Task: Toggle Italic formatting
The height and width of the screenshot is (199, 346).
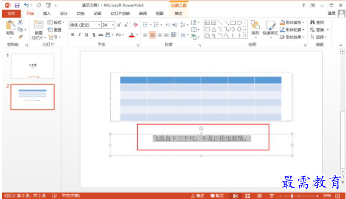Action: point(79,34)
